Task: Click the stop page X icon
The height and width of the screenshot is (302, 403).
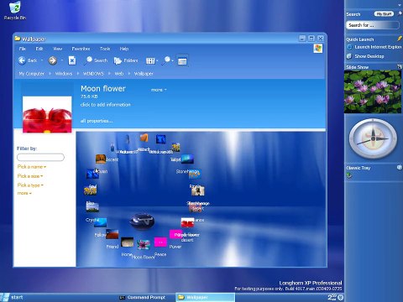Action: pyautogui.click(x=72, y=60)
